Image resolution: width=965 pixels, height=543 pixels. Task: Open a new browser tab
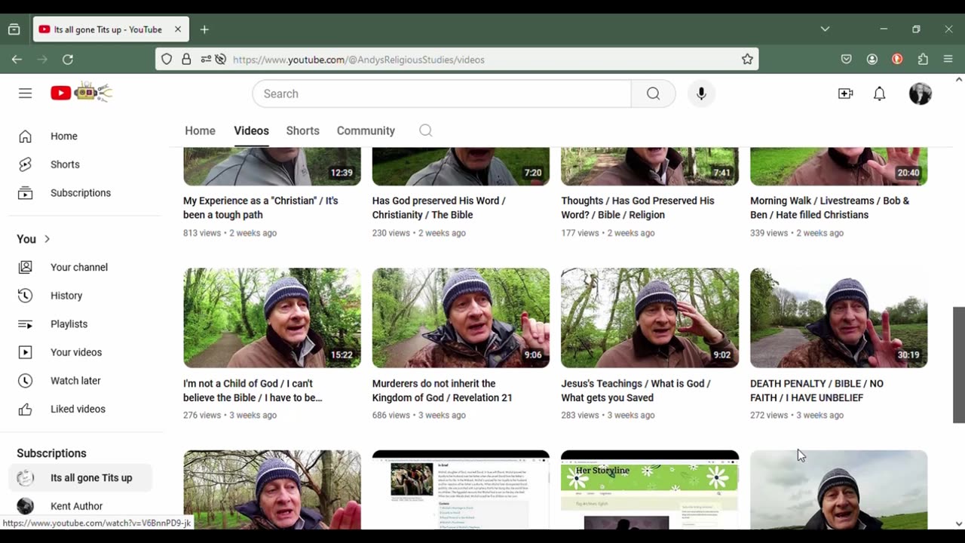click(204, 29)
